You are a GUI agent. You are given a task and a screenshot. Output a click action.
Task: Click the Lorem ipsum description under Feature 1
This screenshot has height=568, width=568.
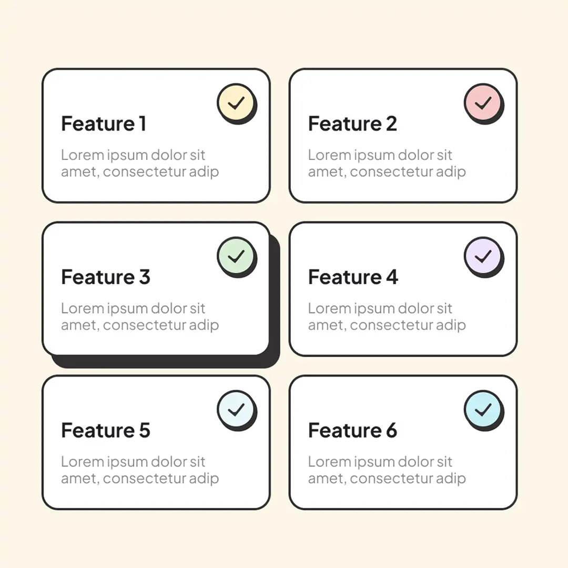pos(140,164)
